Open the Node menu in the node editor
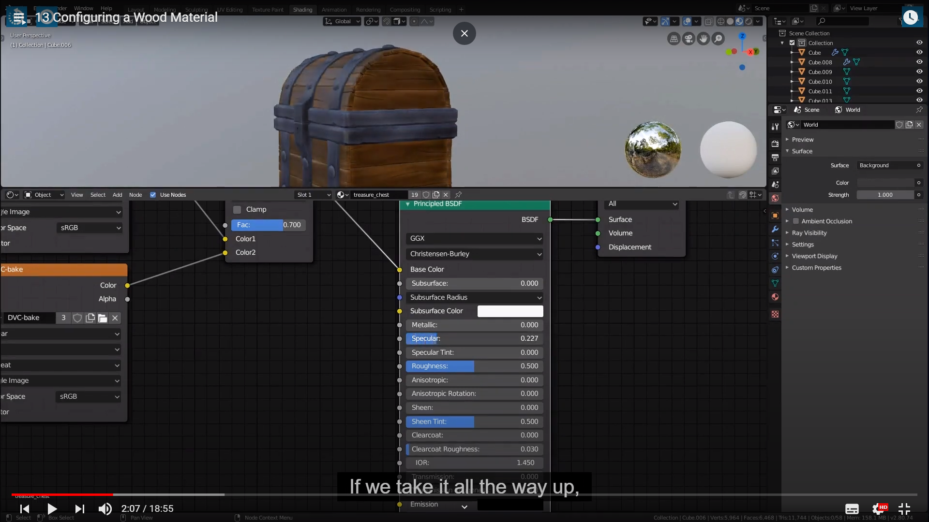 (x=135, y=195)
